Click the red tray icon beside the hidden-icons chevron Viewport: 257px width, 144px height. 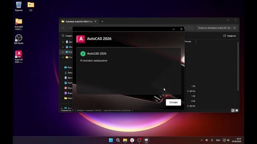207,140
